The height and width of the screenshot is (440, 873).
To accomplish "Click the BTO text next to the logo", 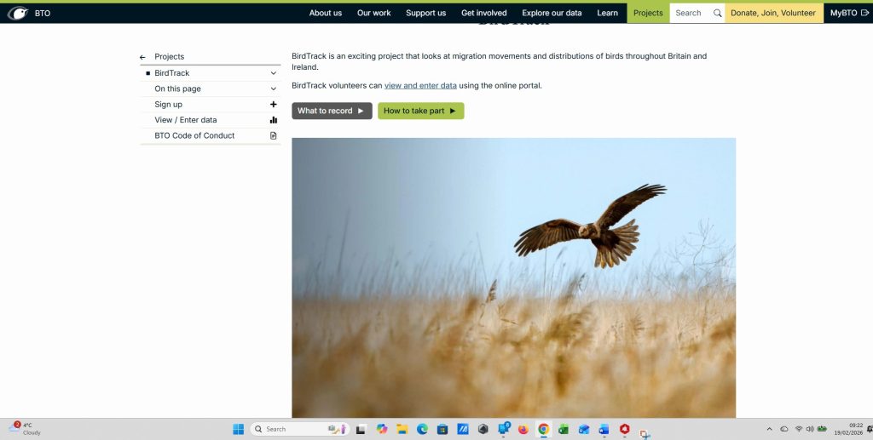I will coord(43,14).
